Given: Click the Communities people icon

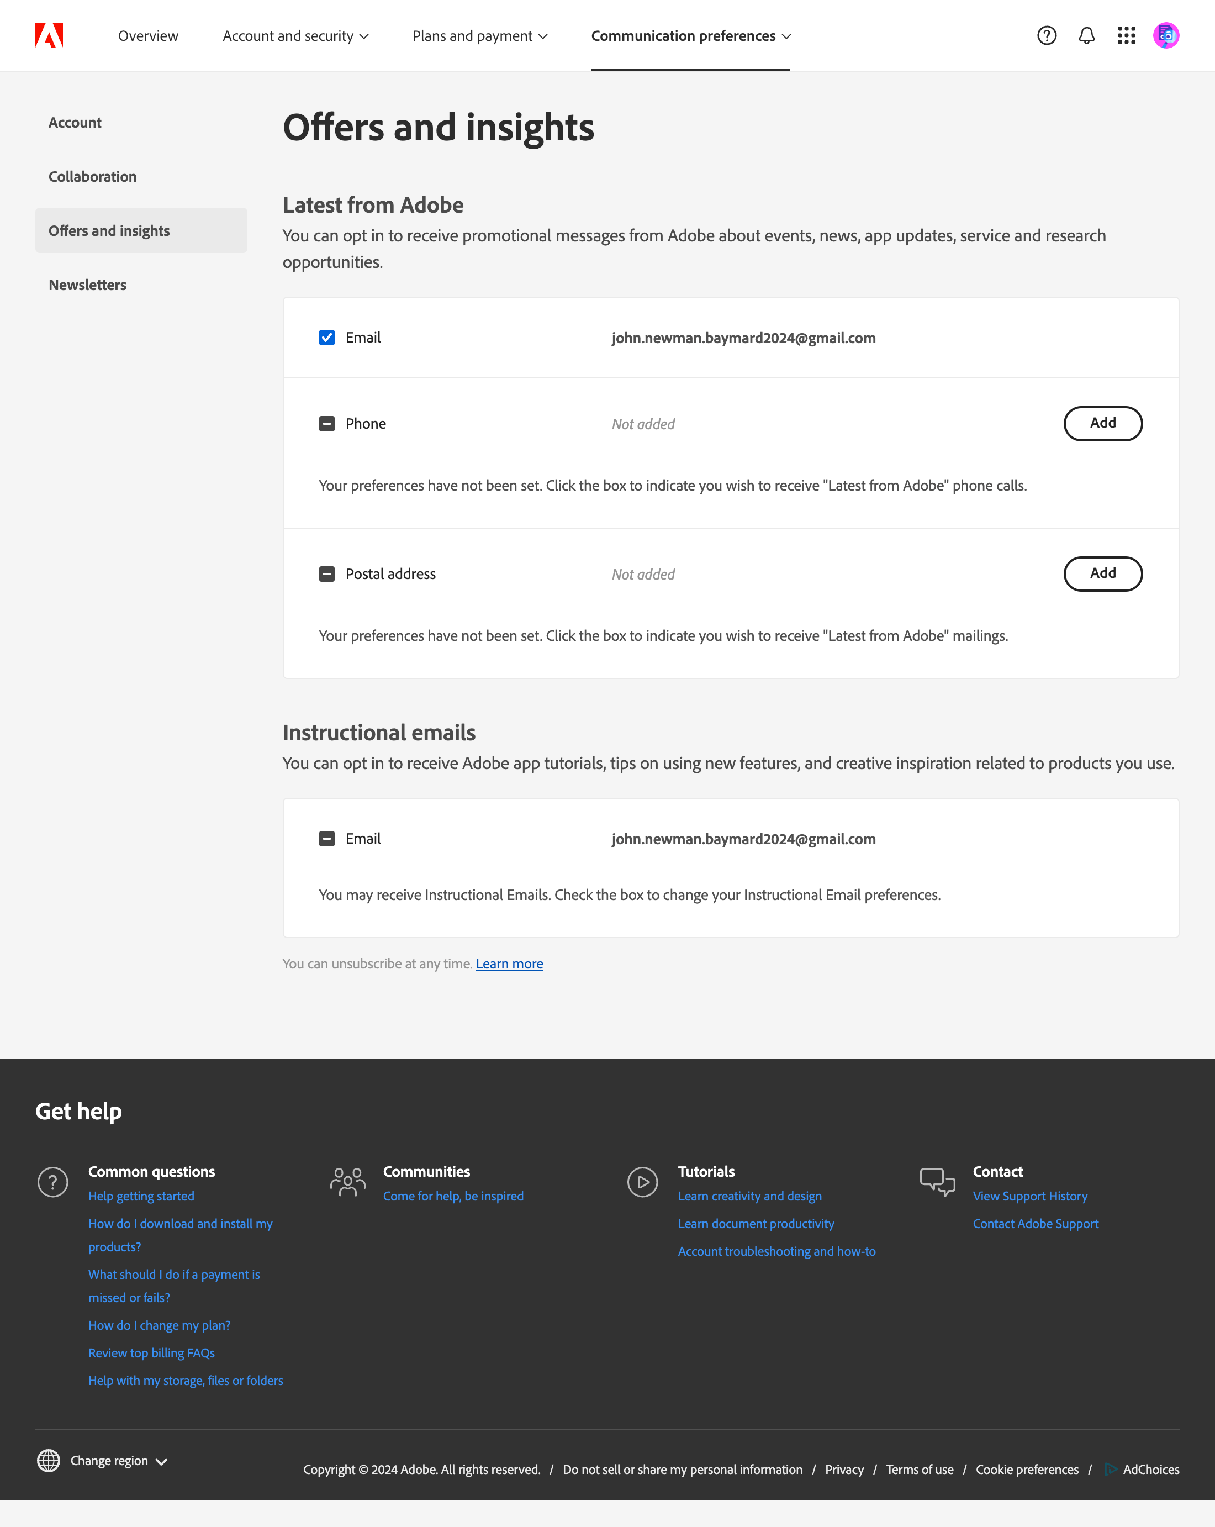Looking at the screenshot, I should pos(347,1181).
